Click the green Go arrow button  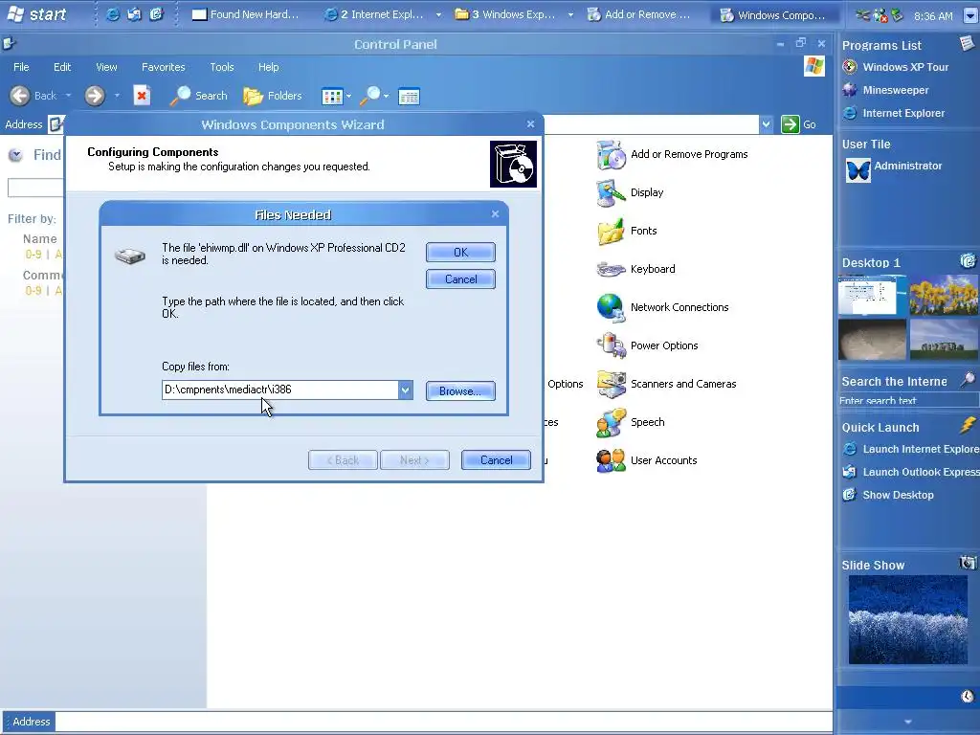click(790, 124)
